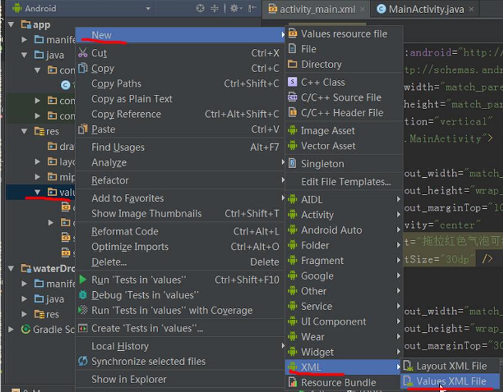Choose Layout XML File
This screenshot has width=503, height=392.
pos(450,366)
